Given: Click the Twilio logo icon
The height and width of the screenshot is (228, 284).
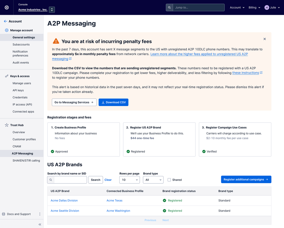Looking at the screenshot, I should pos(7,8).
